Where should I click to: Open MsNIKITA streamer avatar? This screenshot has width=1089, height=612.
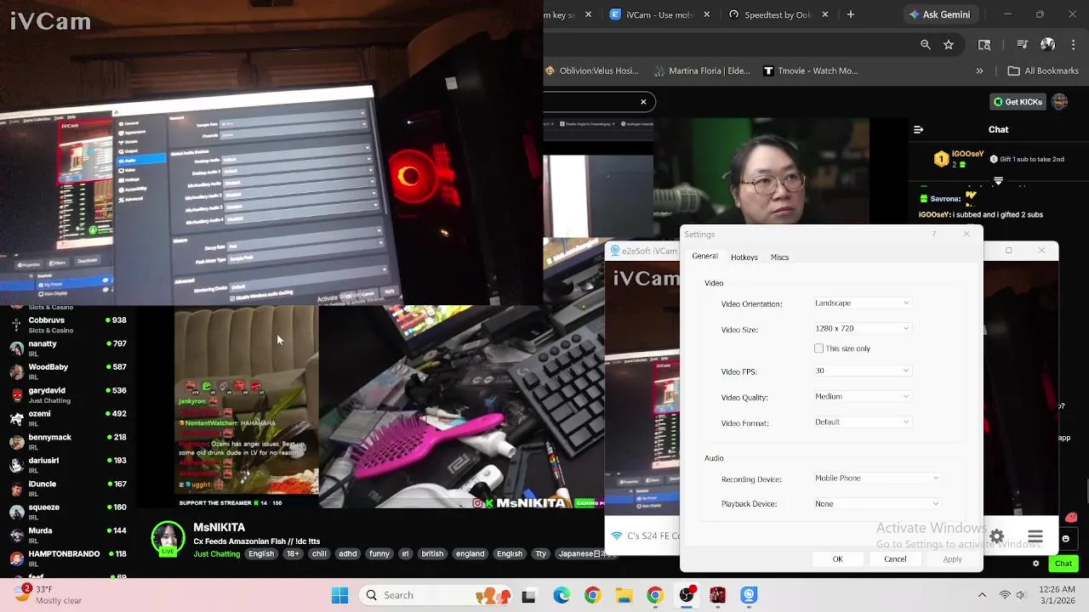[168, 539]
